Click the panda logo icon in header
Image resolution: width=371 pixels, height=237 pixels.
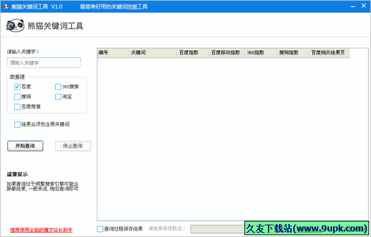(x=15, y=25)
